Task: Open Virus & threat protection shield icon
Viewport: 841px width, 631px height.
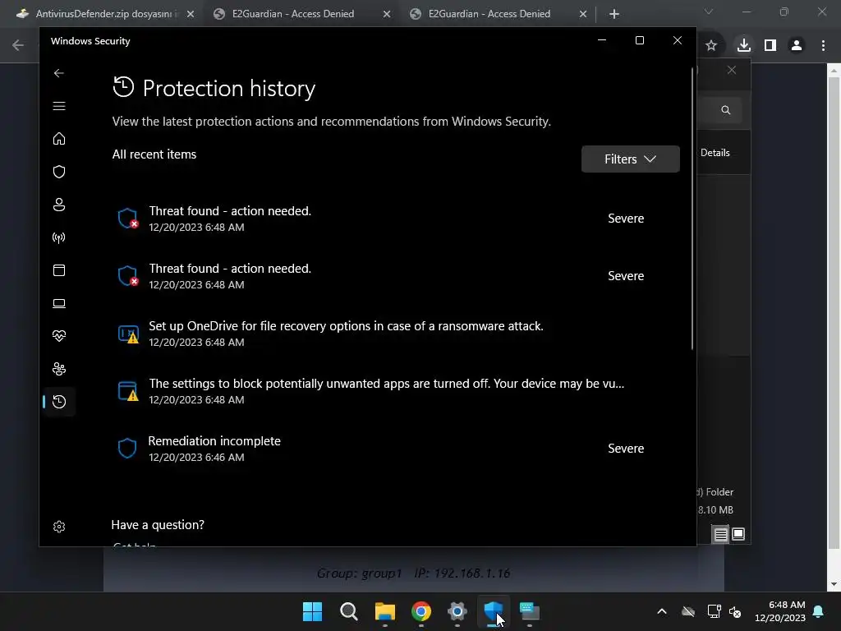Action: coord(59,172)
